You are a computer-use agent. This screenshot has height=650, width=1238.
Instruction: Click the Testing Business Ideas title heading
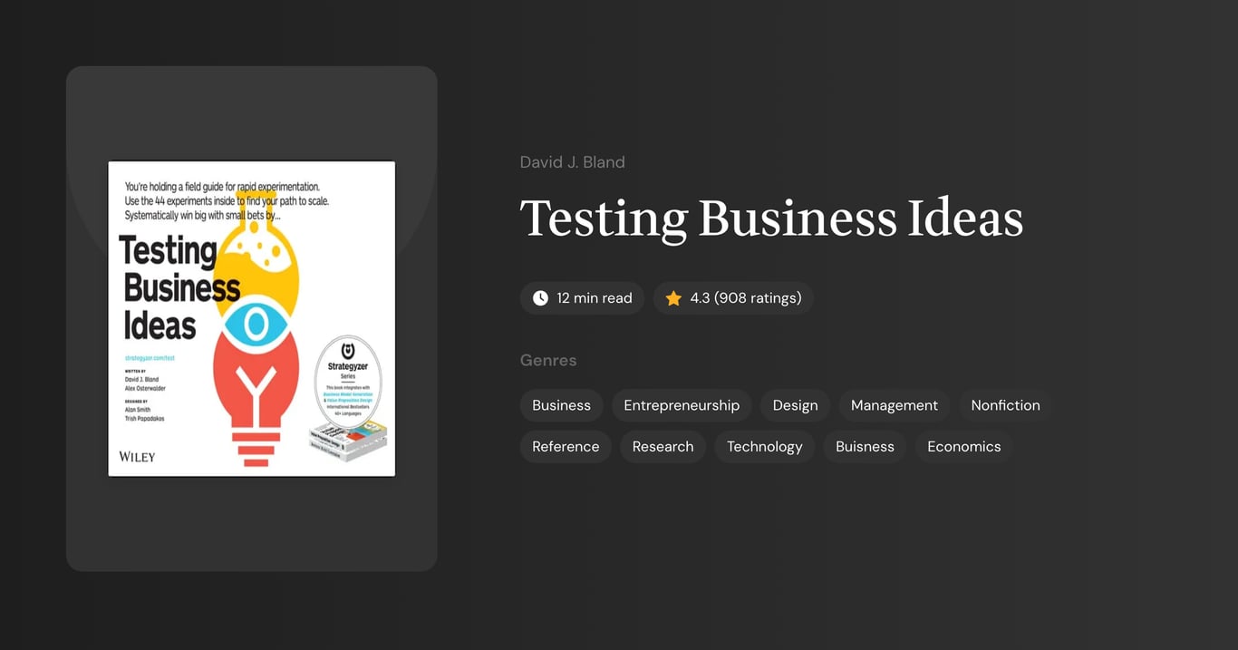click(771, 218)
